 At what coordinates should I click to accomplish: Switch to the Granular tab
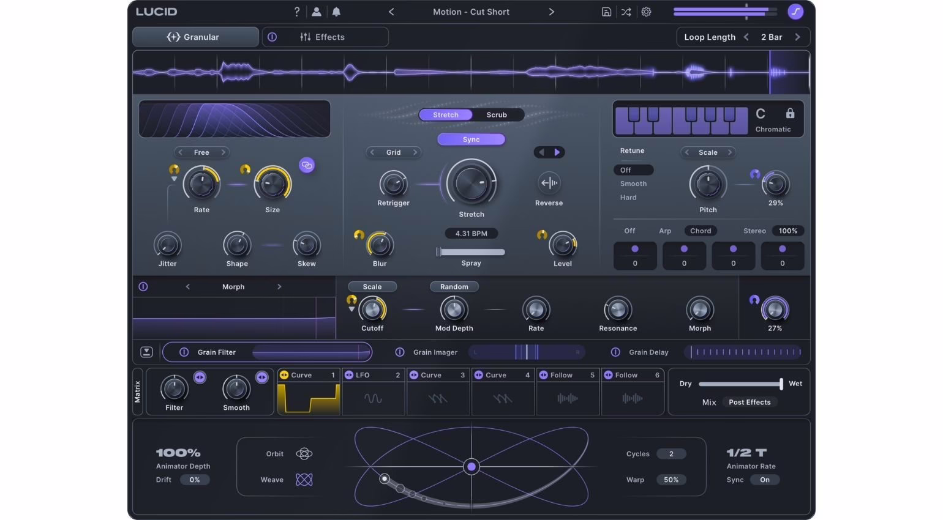click(195, 37)
